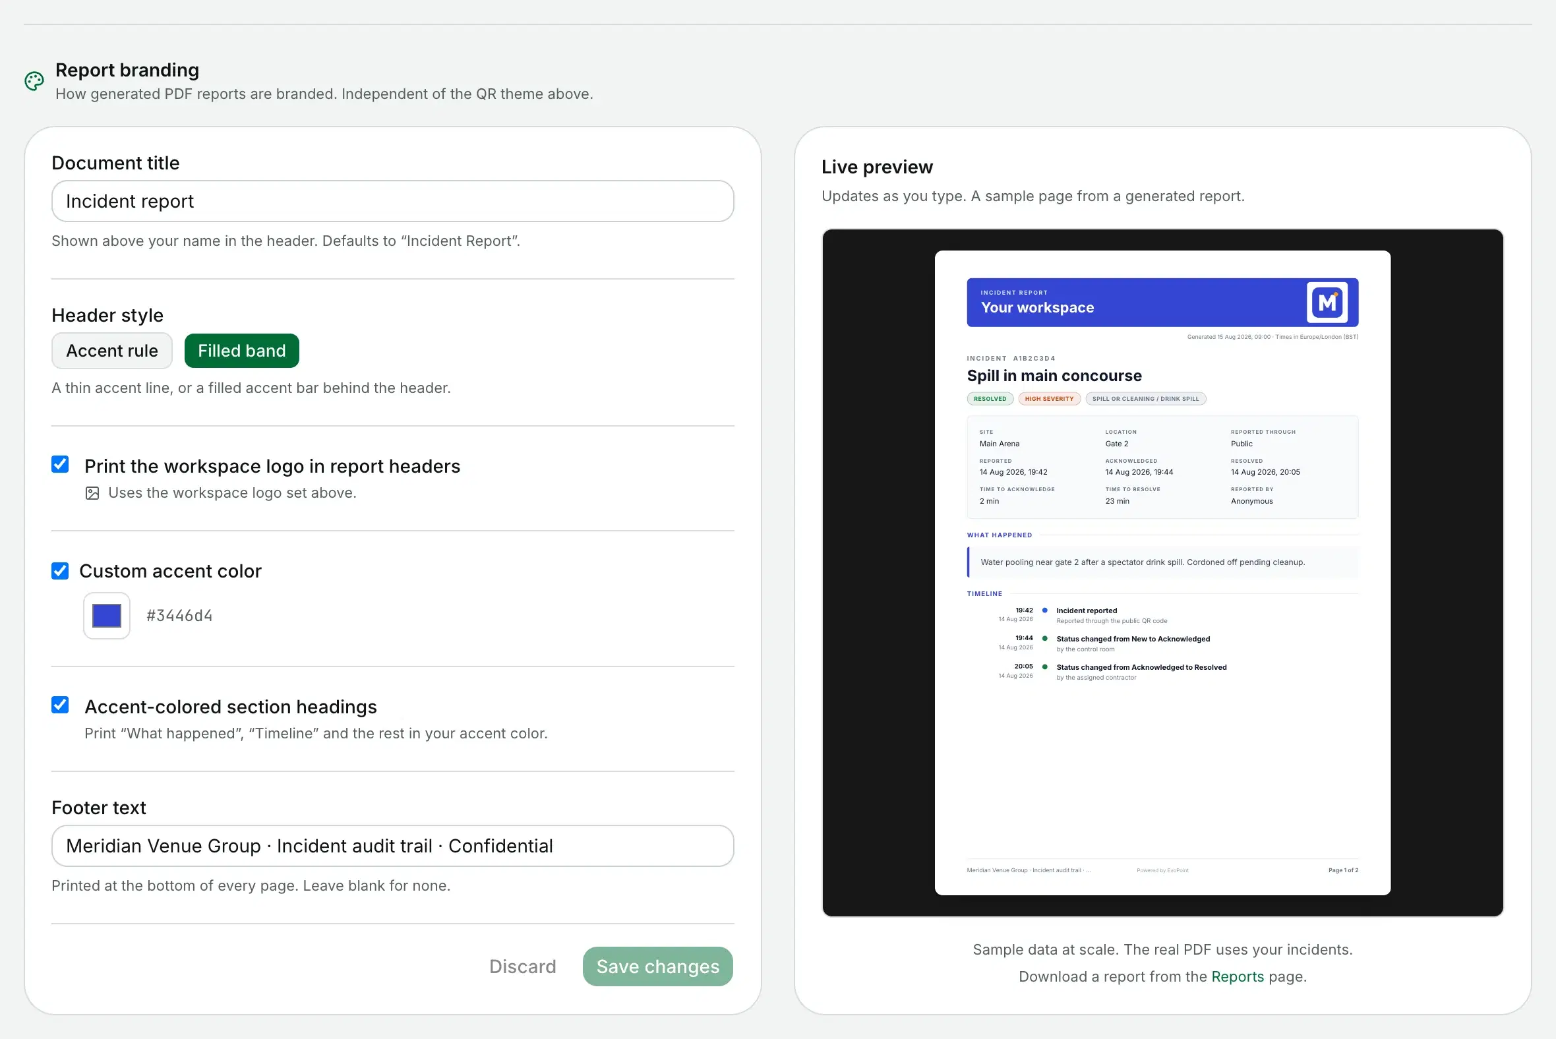This screenshot has height=1039, width=1556.
Task: Click the Anonymous reported by value
Action: (1251, 501)
